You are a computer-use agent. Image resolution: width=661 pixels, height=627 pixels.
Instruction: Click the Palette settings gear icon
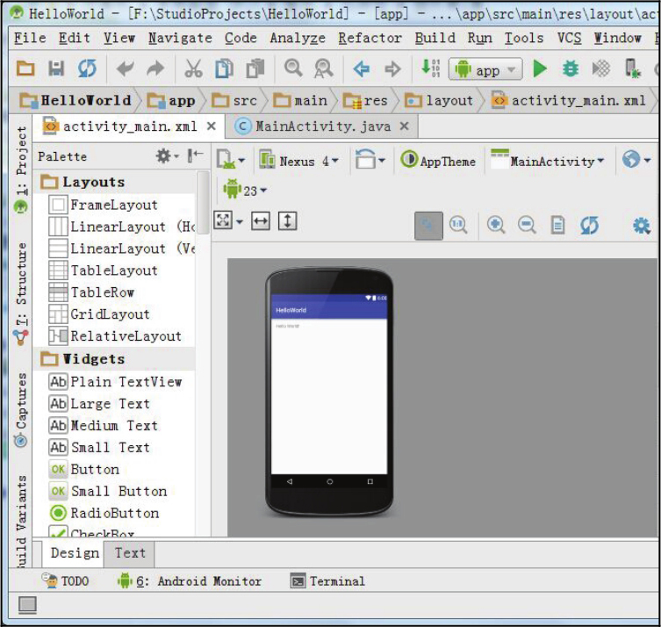click(x=163, y=156)
